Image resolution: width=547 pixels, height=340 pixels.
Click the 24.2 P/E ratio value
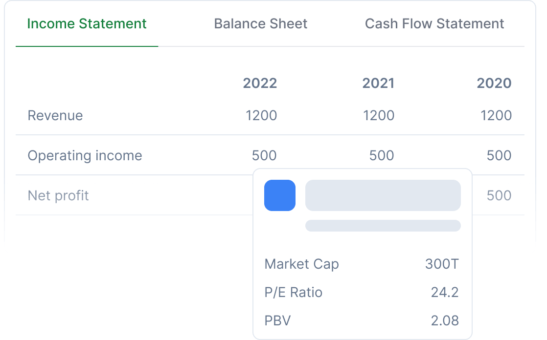coord(445,293)
